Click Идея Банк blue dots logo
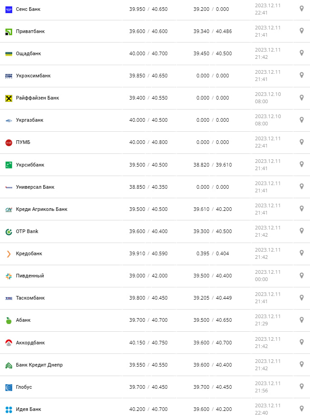The width and height of the screenshot is (310, 415). coord(9,409)
